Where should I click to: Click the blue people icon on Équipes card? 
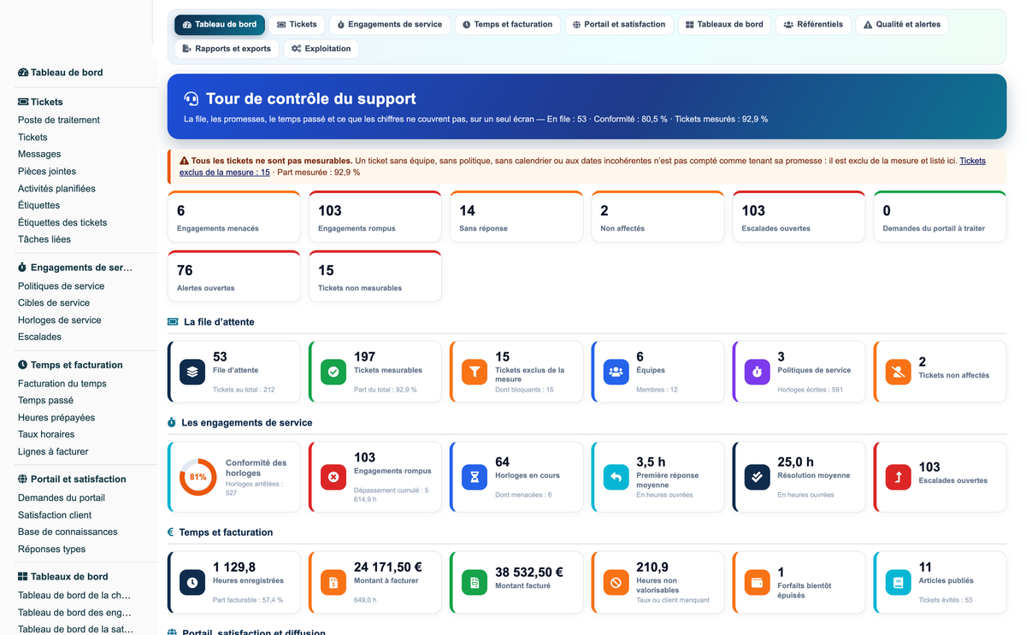[616, 372]
